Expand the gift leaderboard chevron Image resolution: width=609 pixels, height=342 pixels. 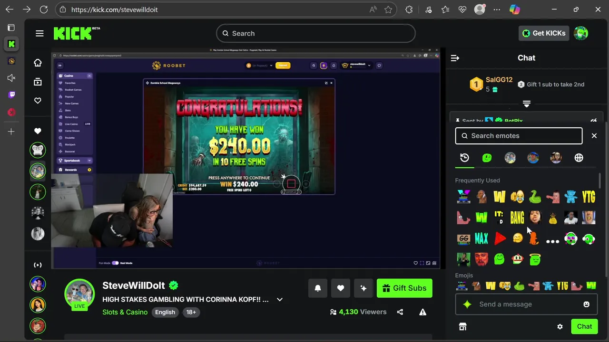tap(526, 104)
